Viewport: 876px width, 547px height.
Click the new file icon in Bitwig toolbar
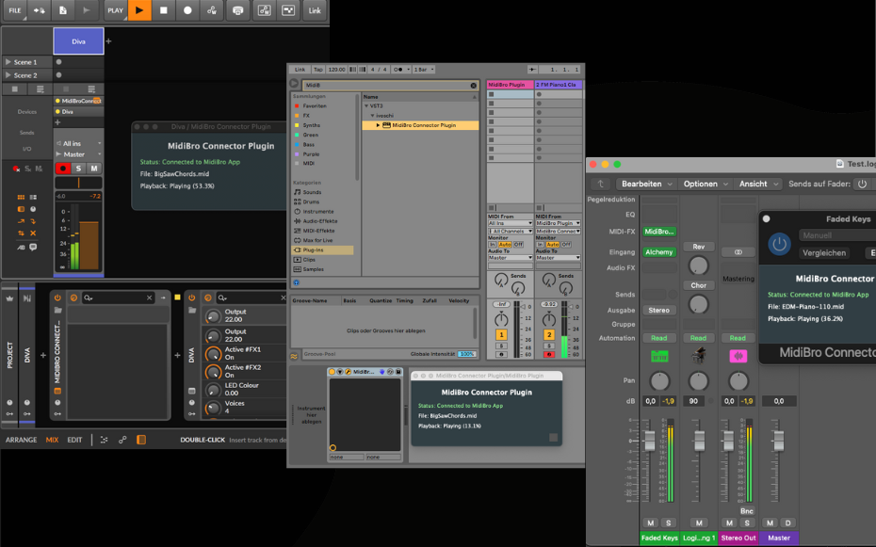62,10
